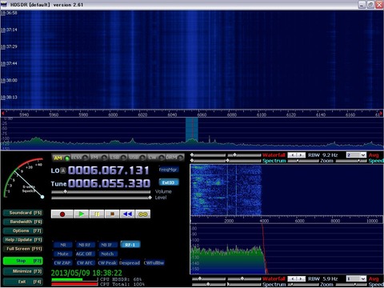This screenshot has height=288, width=384.
Task: Mute the audio output
Action: tap(63, 254)
